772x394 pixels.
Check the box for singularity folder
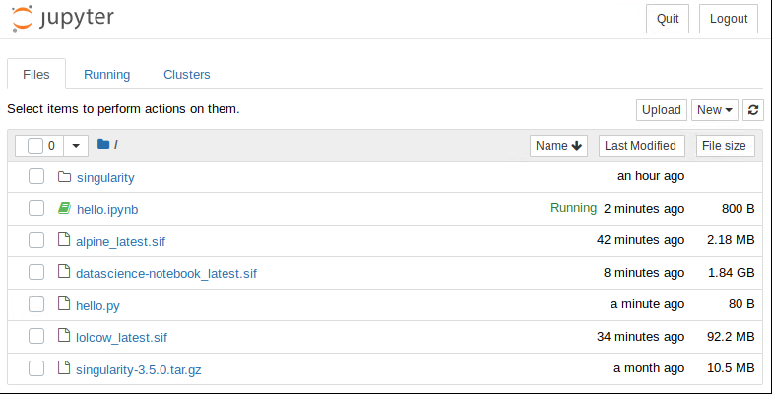point(36,177)
